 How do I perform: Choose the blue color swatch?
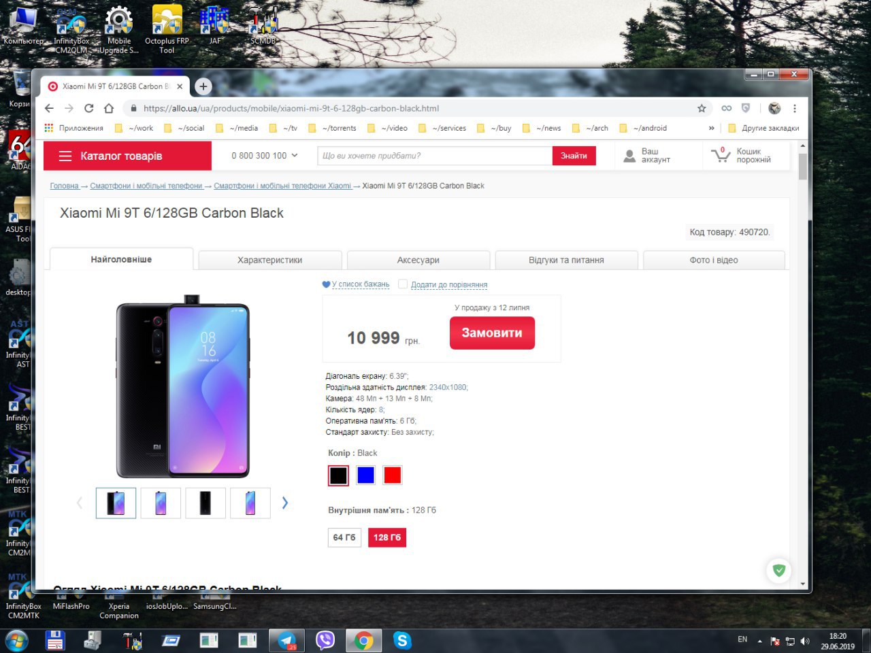pyautogui.click(x=365, y=475)
